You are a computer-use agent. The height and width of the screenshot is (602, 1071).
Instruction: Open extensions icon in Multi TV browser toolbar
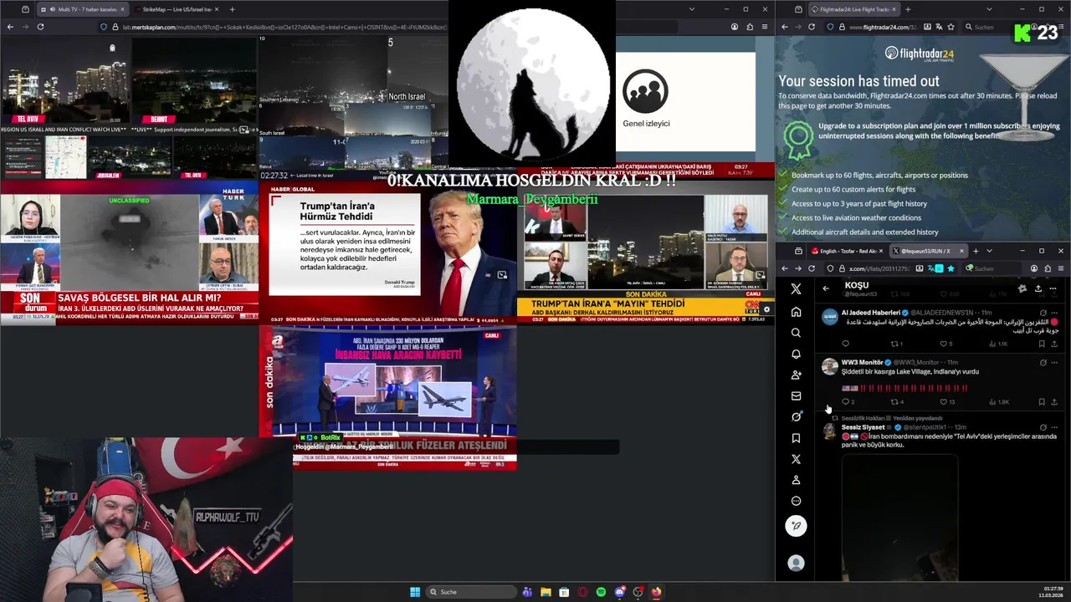[x=748, y=27]
